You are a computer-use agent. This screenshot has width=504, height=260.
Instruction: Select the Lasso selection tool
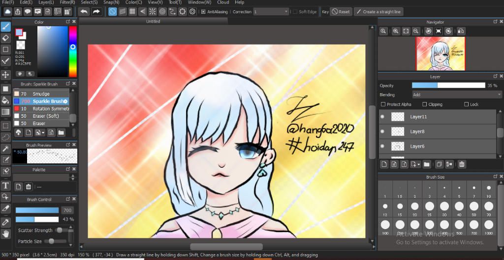[5, 137]
